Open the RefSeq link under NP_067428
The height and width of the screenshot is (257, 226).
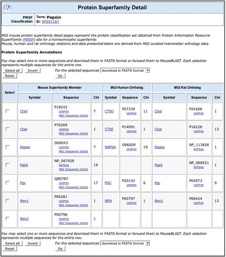(x=64, y=165)
